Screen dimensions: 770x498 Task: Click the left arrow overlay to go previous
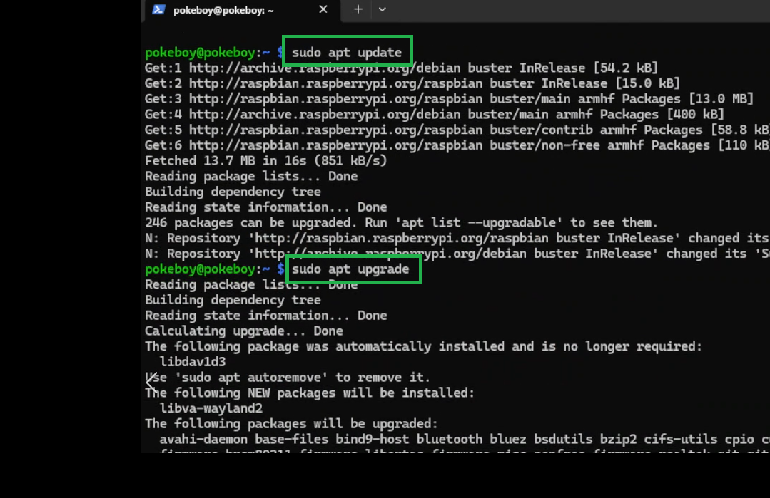point(151,383)
